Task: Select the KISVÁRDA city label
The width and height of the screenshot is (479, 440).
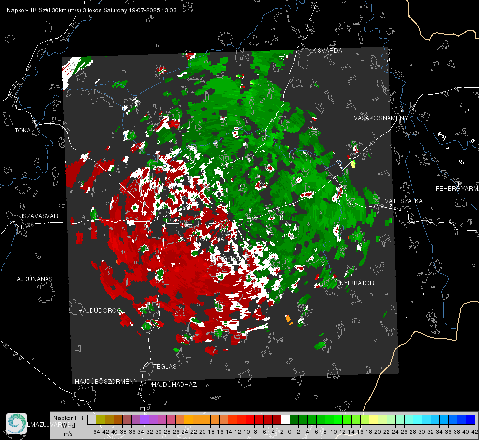Action: pos(327,51)
